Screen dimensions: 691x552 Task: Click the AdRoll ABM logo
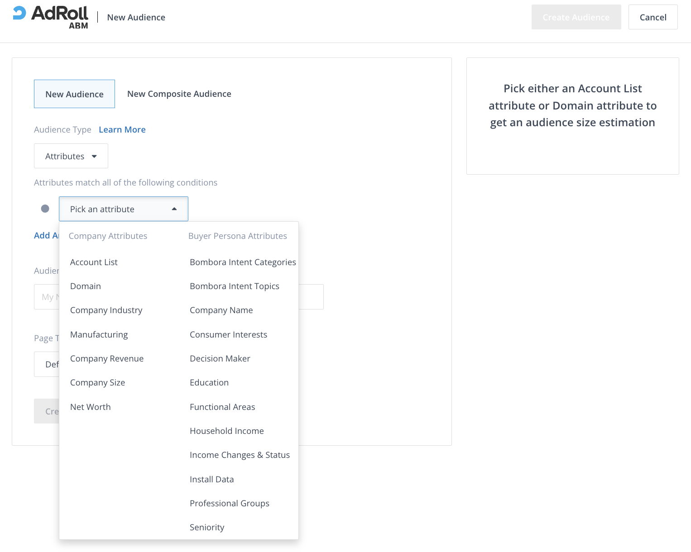[51, 17]
